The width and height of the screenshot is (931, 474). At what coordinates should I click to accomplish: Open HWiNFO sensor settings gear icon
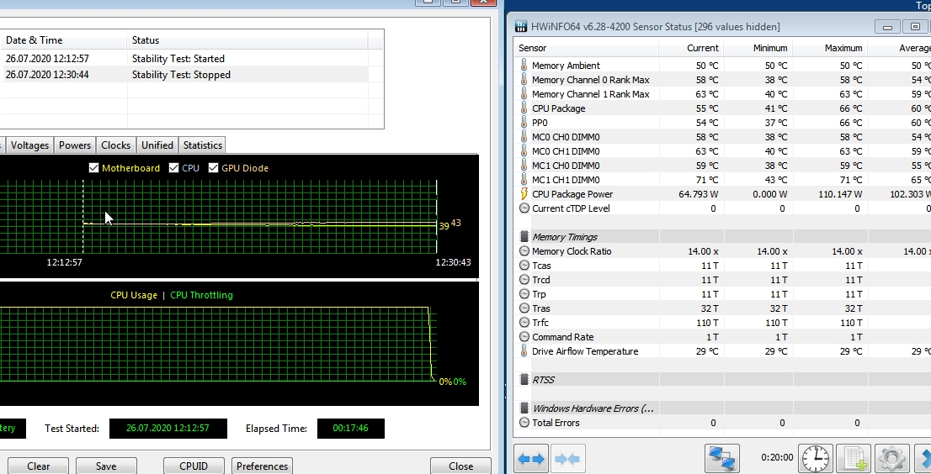tap(891, 459)
